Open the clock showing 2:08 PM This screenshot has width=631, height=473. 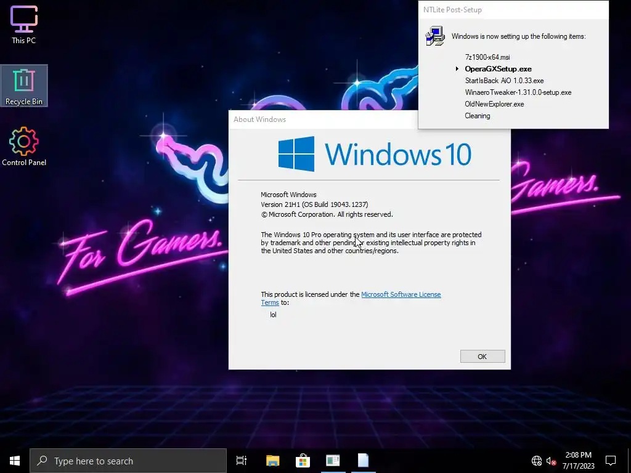[578, 455]
